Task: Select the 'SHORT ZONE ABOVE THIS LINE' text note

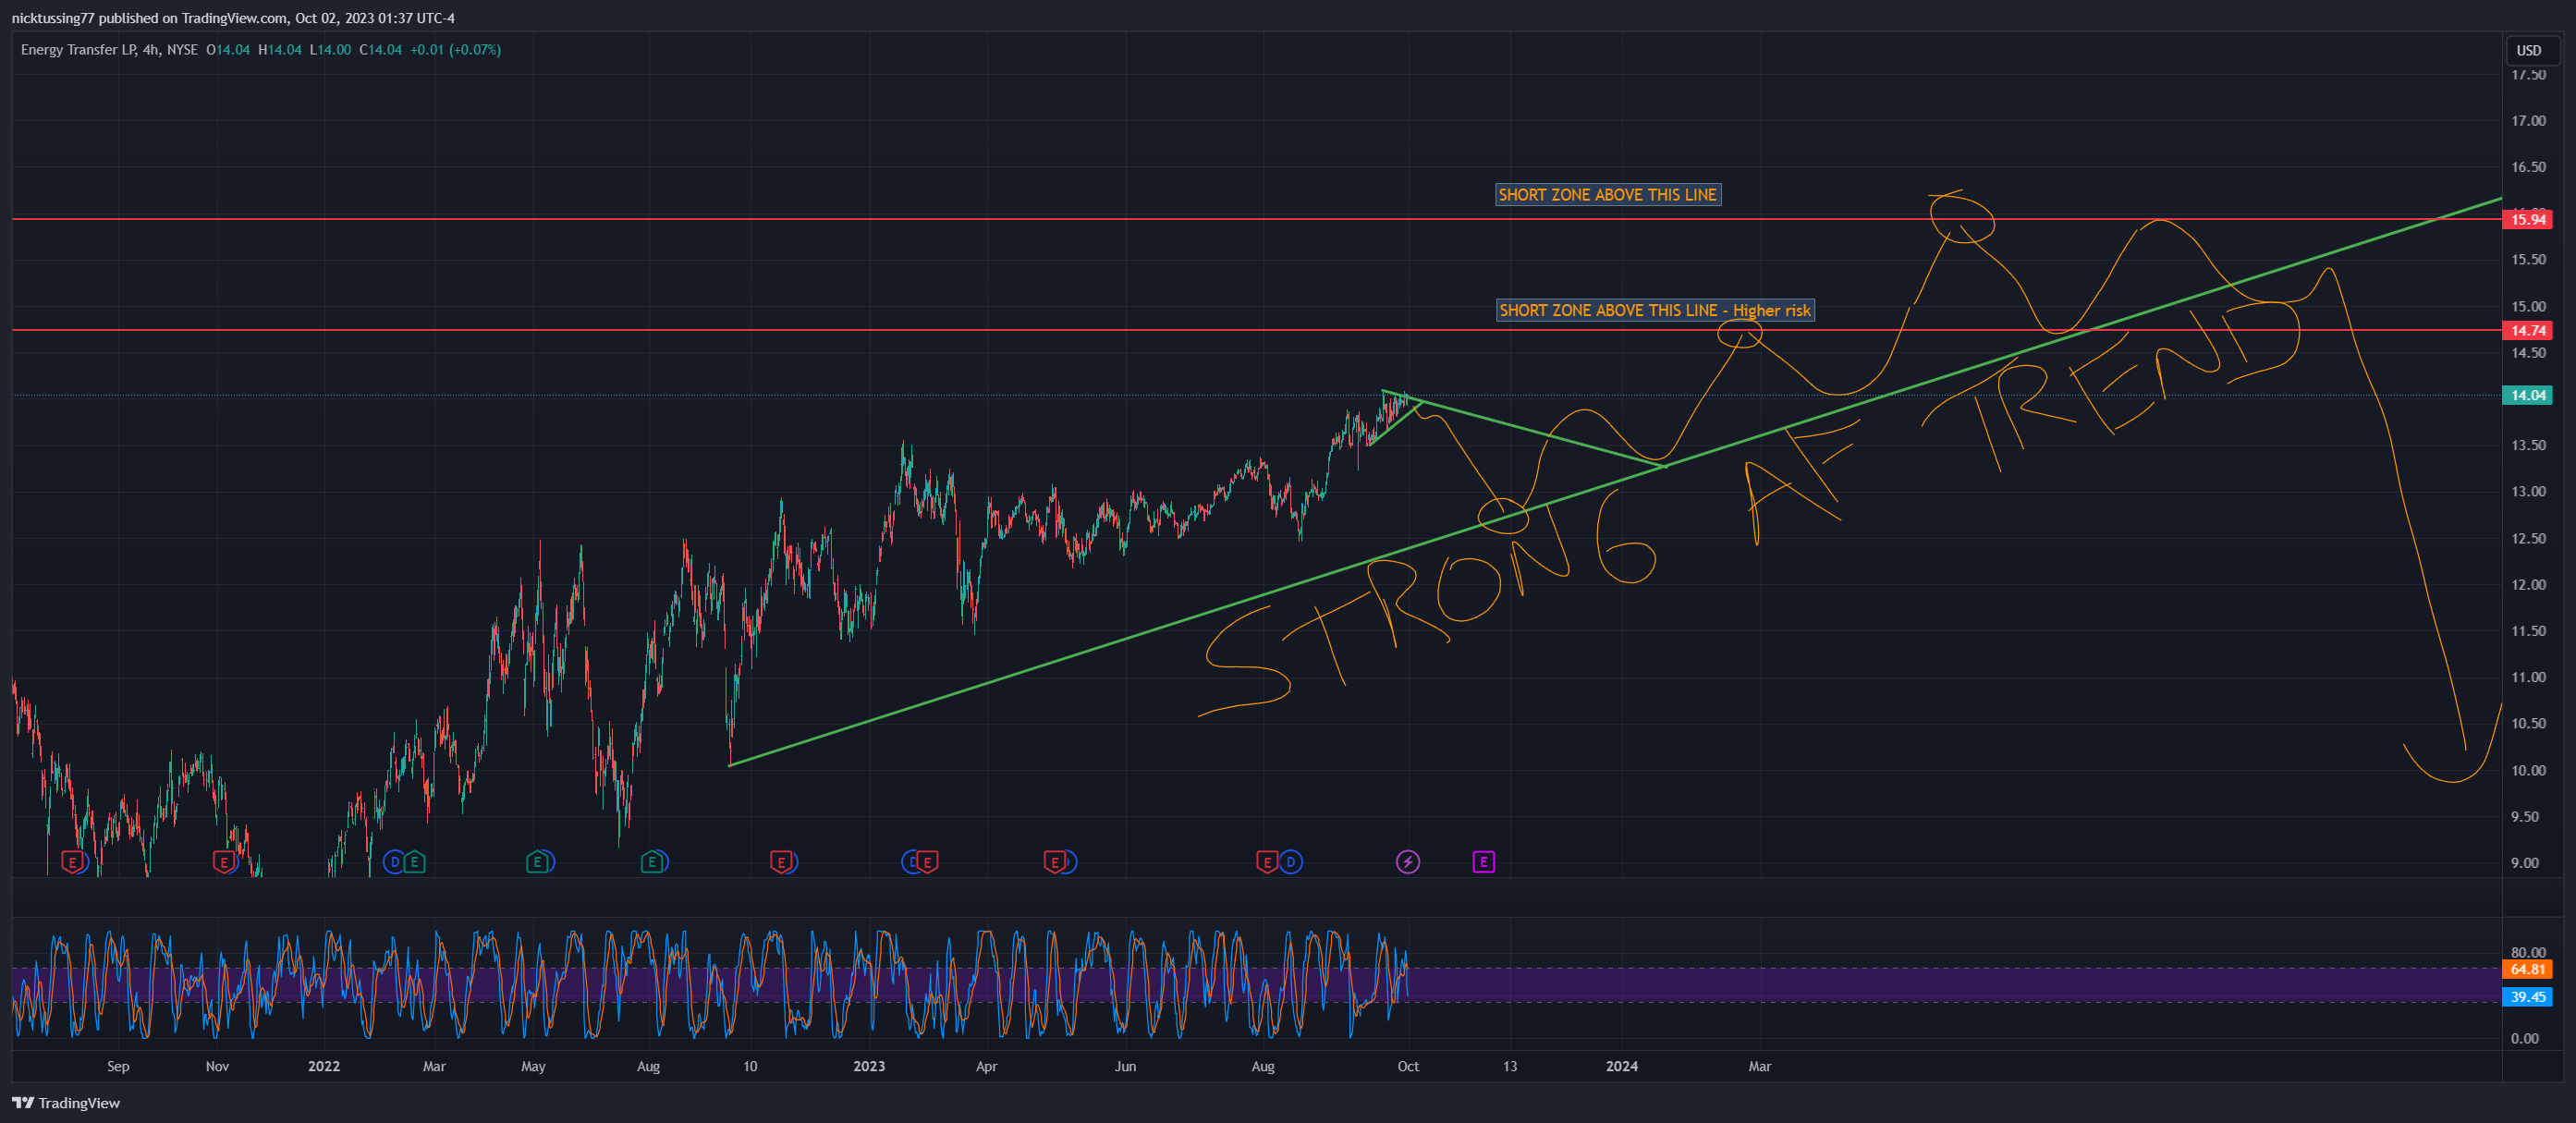Action: click(1608, 195)
